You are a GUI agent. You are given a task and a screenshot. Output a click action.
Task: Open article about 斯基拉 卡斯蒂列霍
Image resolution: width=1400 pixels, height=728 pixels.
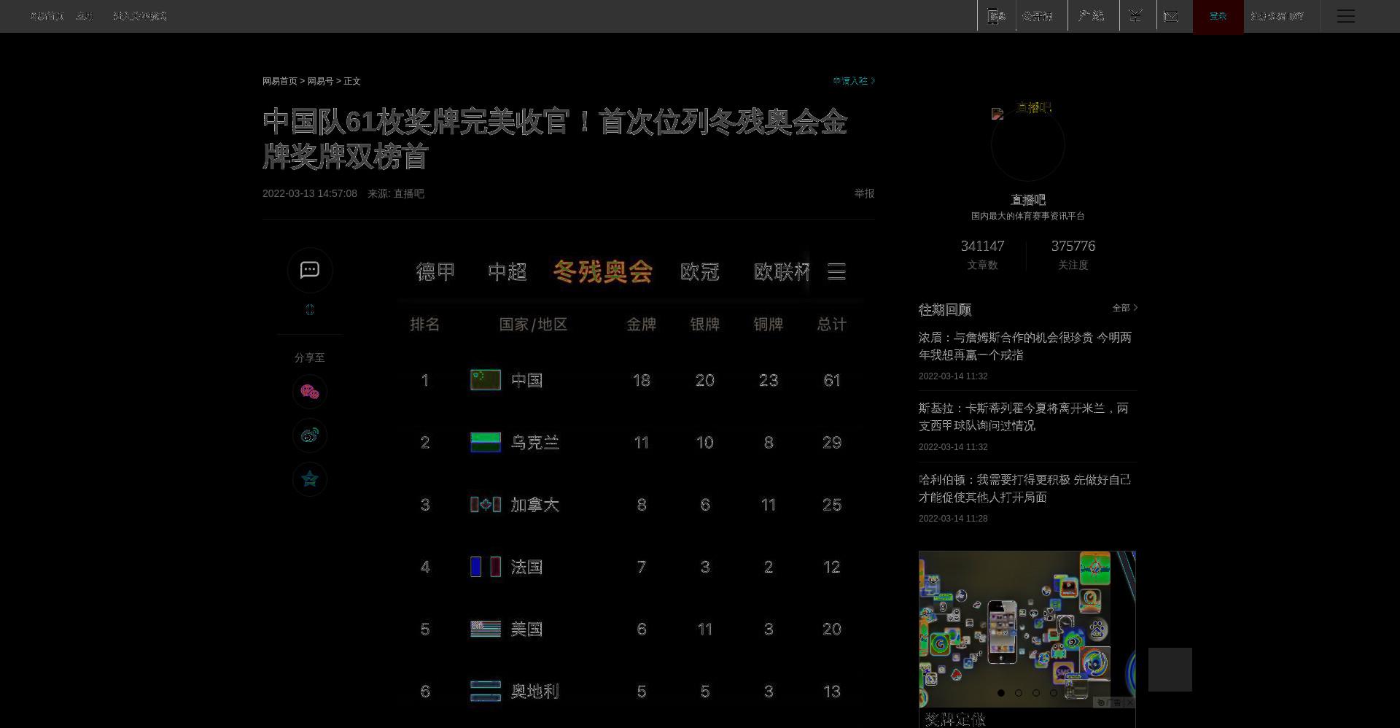coord(1024,417)
